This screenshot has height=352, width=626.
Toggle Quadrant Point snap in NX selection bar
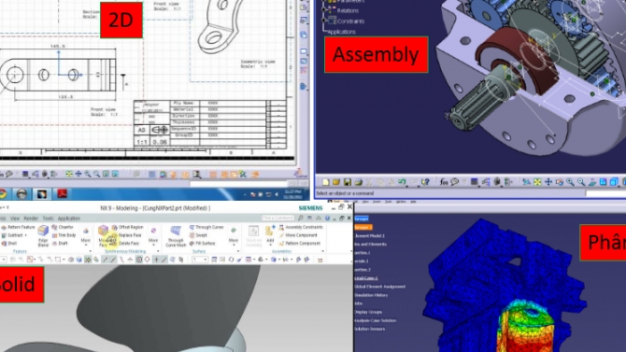coord(148,260)
